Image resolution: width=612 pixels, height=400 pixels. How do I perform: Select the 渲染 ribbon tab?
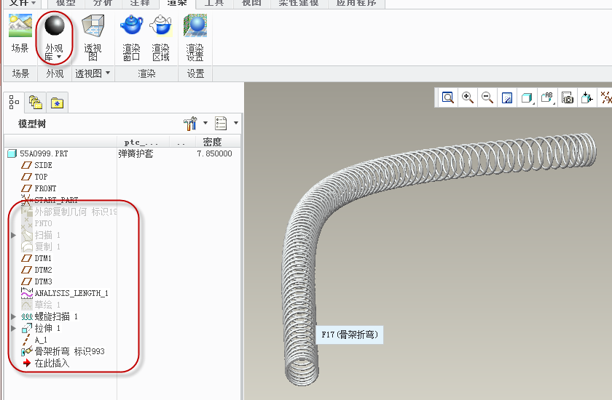(177, 3)
